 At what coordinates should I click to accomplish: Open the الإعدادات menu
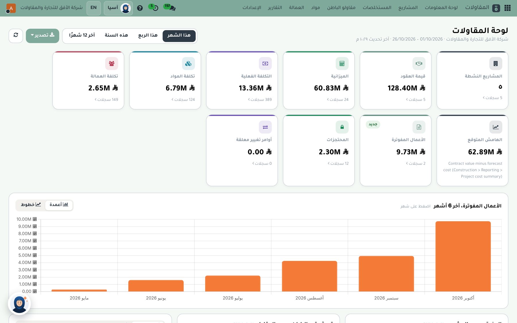pos(252,8)
